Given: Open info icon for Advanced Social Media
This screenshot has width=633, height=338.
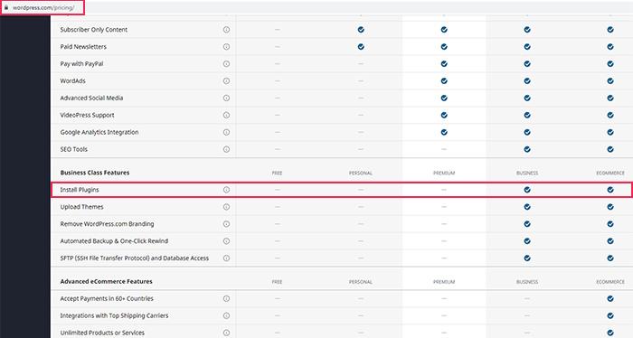Looking at the screenshot, I should (x=226, y=98).
